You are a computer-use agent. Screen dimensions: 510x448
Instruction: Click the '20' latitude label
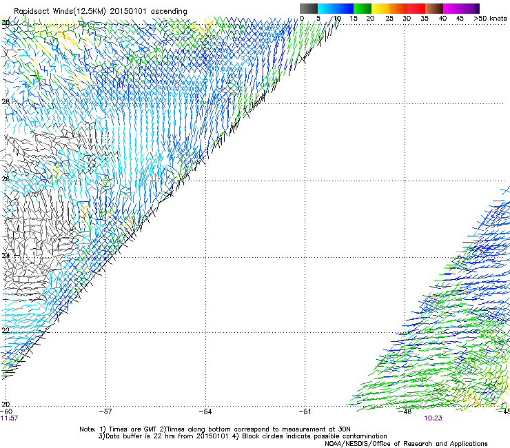click(6, 404)
